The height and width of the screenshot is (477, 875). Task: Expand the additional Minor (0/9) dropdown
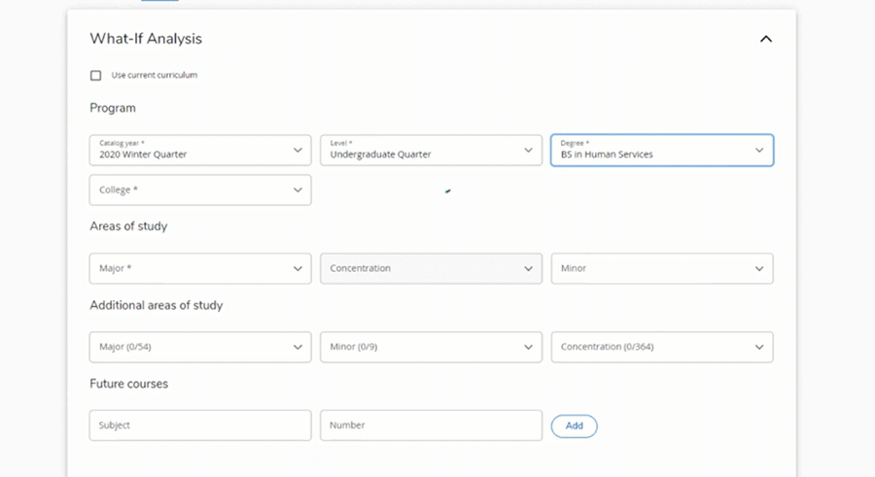pyautogui.click(x=430, y=347)
